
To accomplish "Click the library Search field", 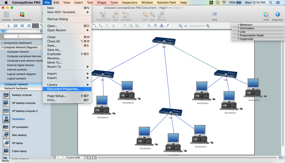I will tap(23, 37).
